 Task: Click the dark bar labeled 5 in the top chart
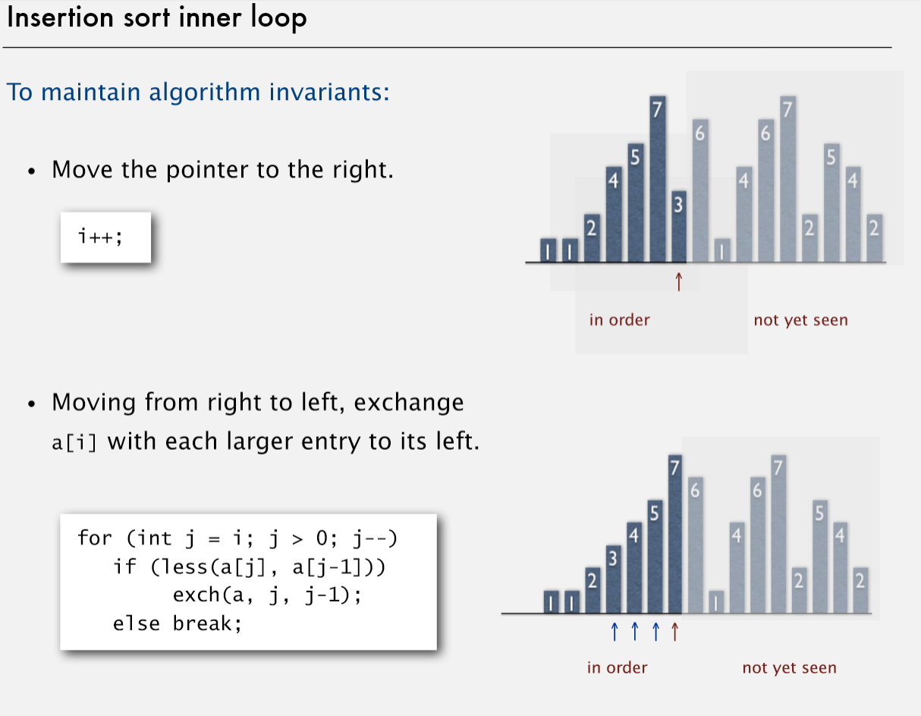click(635, 202)
